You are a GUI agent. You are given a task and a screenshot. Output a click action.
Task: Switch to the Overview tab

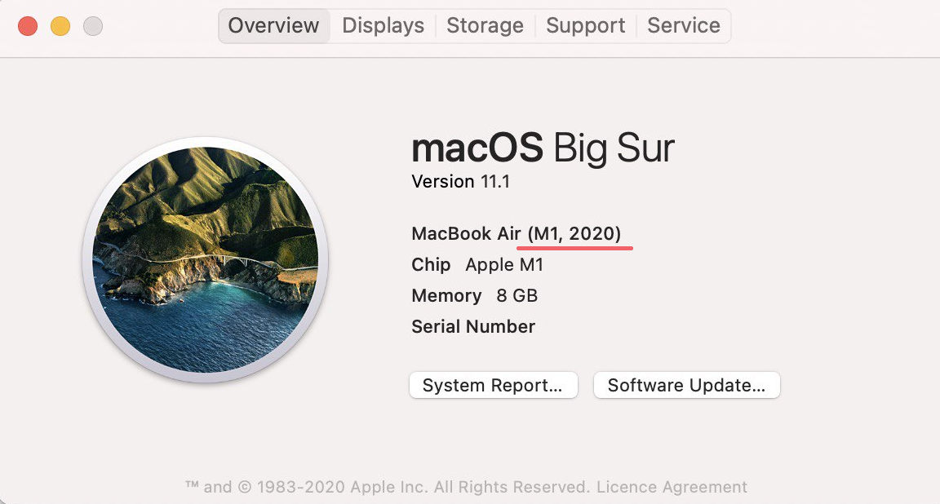(x=274, y=26)
